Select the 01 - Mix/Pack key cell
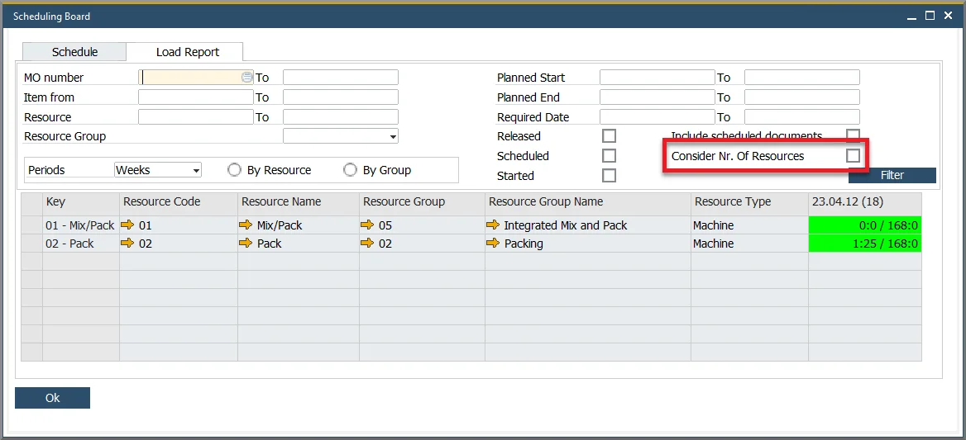This screenshot has height=440, width=966. (81, 225)
